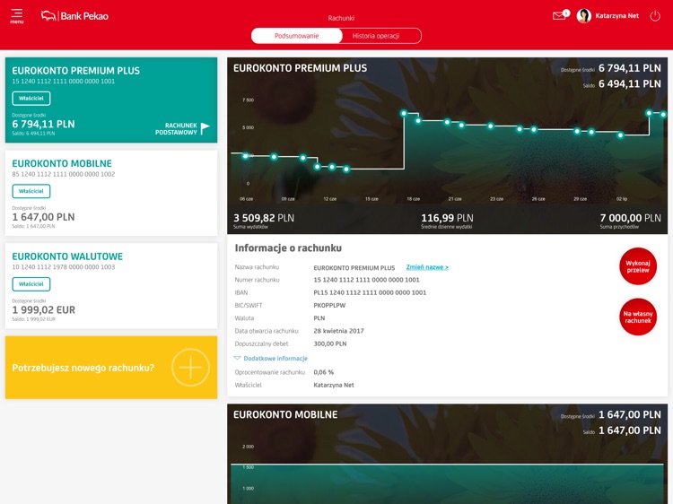Click the BIC/SWIFT value PKOPPLPW
The image size is (673, 504).
(x=329, y=306)
